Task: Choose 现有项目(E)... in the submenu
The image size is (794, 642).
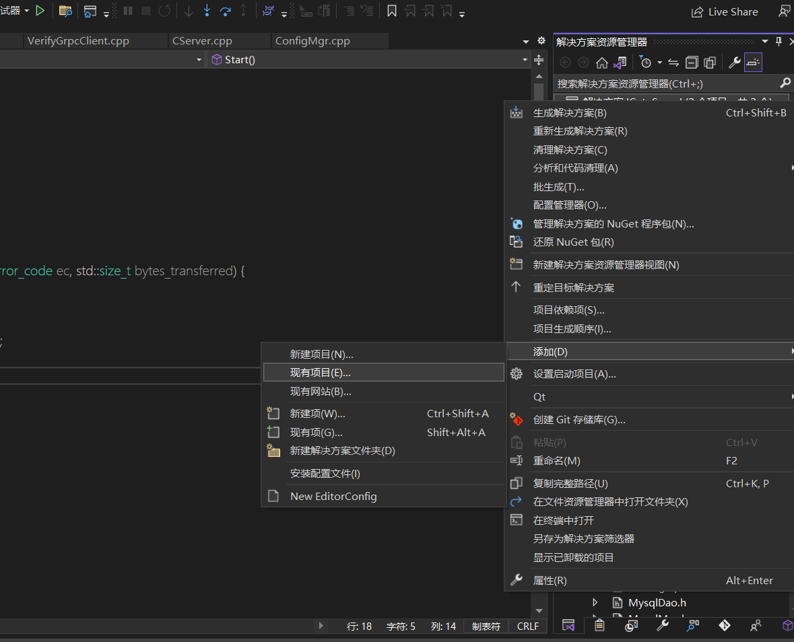Action: (384, 372)
